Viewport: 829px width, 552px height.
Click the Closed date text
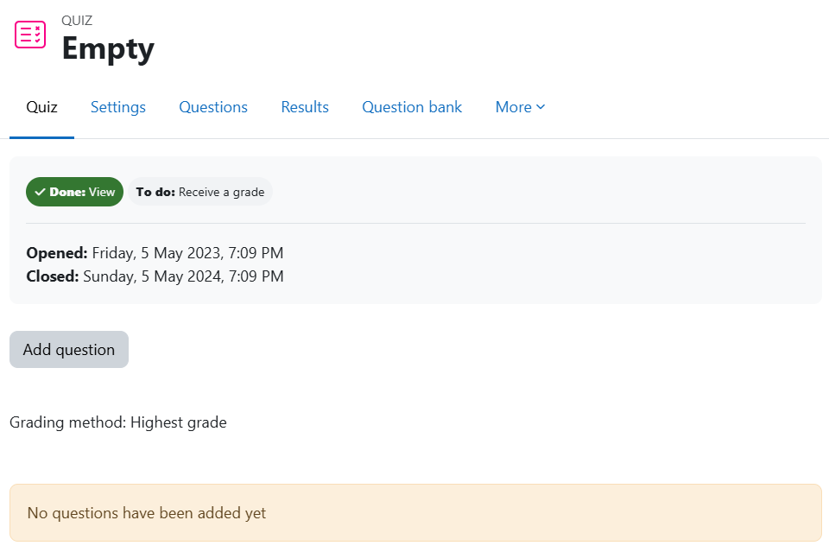pyautogui.click(x=155, y=276)
